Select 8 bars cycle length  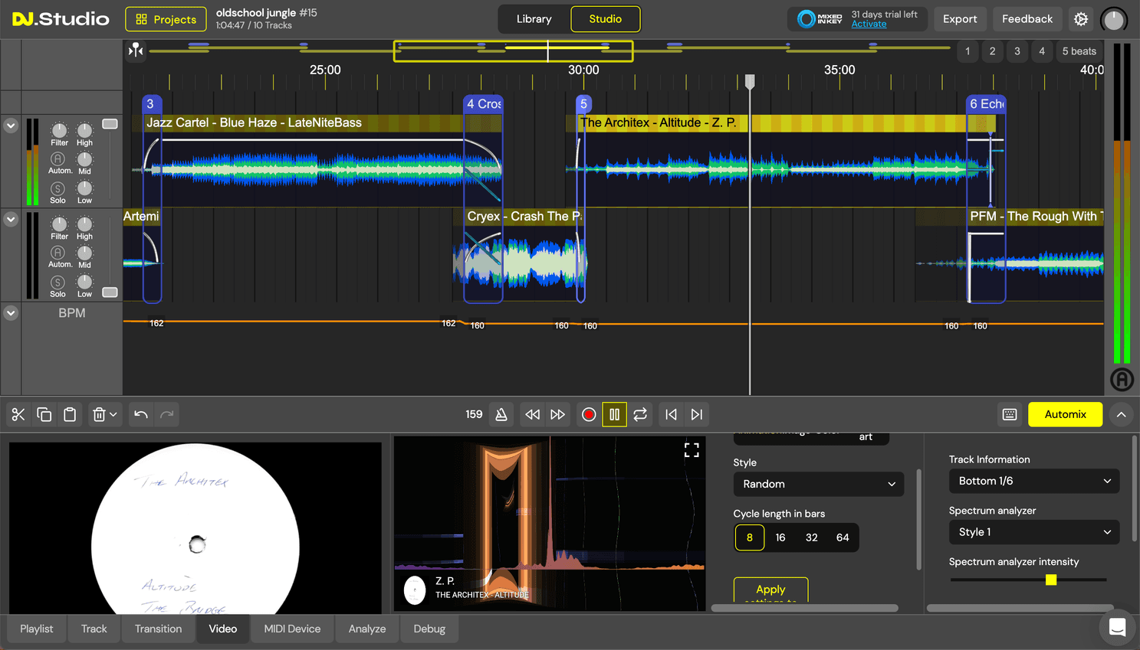750,537
